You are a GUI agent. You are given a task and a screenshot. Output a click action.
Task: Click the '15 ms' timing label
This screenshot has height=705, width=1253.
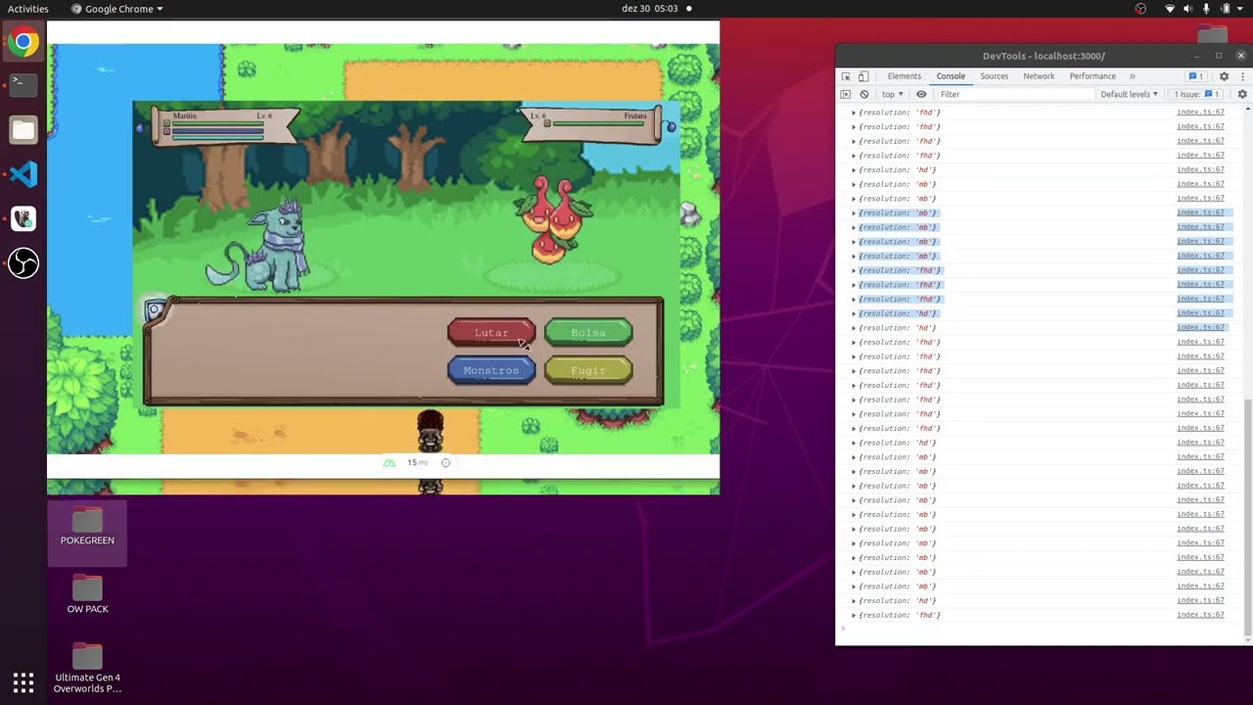pos(418,462)
